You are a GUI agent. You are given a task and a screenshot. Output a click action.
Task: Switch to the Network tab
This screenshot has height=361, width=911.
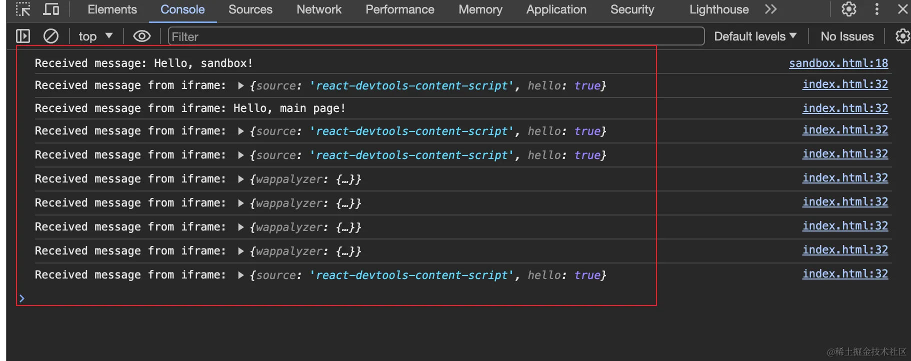318,9
